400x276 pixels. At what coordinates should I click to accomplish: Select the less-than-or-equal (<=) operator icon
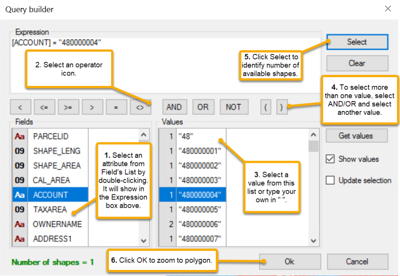click(x=44, y=107)
